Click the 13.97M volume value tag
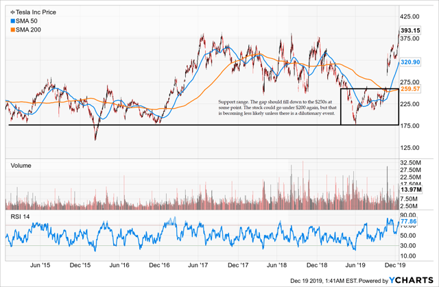Image resolution: width=439 pixels, height=287 pixels. [411, 190]
